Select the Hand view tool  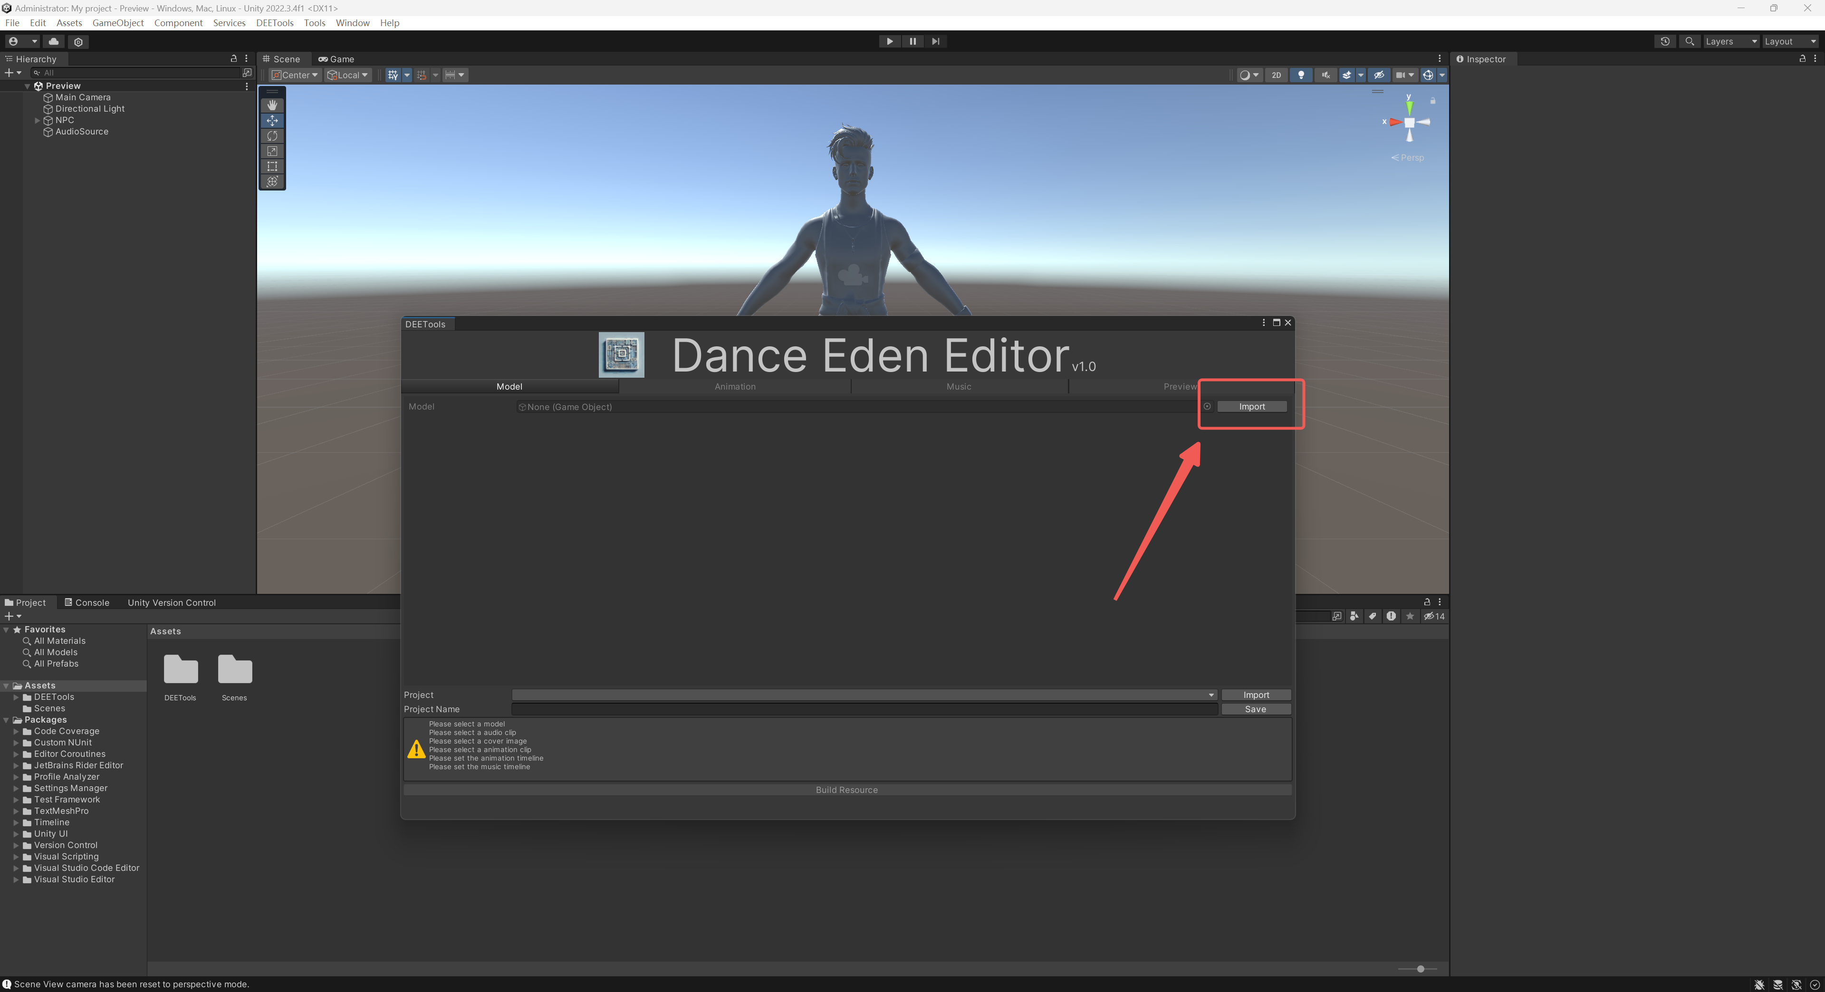pyautogui.click(x=272, y=105)
